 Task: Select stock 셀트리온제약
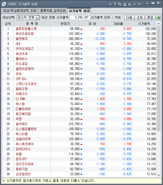tap(25, 69)
